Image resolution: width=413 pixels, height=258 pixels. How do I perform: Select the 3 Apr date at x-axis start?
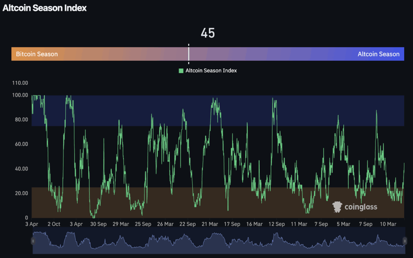32,224
